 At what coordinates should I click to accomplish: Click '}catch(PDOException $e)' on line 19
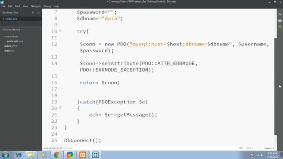point(112,102)
